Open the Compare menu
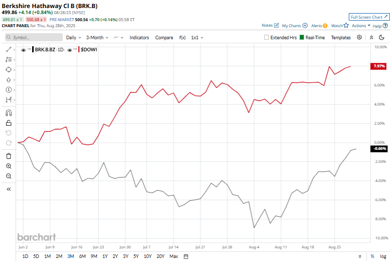Viewport: 390px width, 265px height. [164, 38]
